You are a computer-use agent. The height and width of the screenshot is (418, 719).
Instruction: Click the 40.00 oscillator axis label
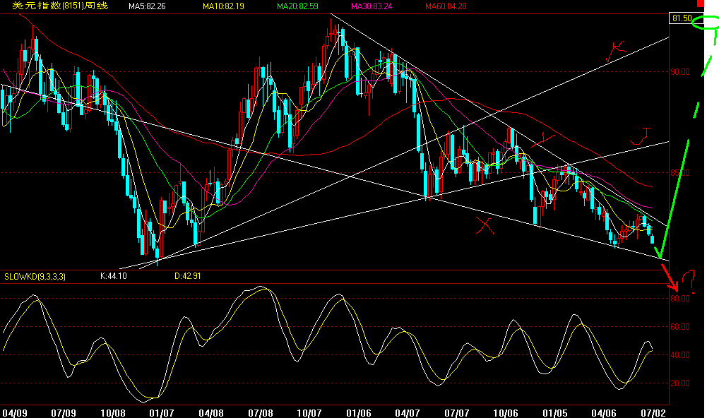click(x=680, y=355)
